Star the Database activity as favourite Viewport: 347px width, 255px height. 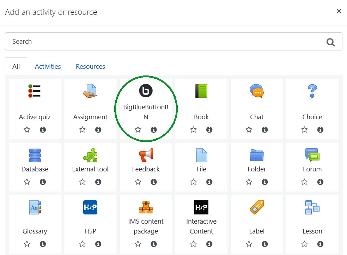point(27,182)
